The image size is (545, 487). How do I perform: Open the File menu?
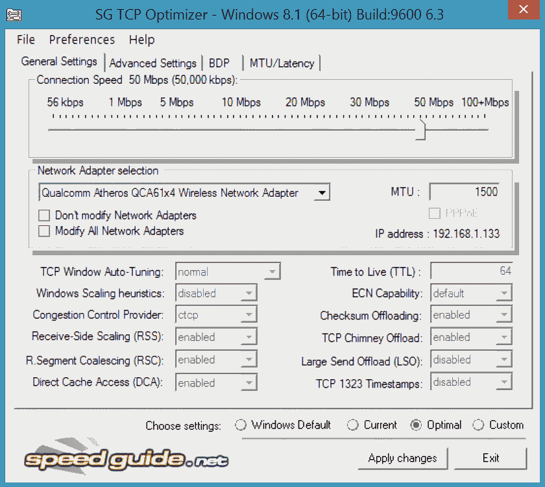[x=26, y=40]
